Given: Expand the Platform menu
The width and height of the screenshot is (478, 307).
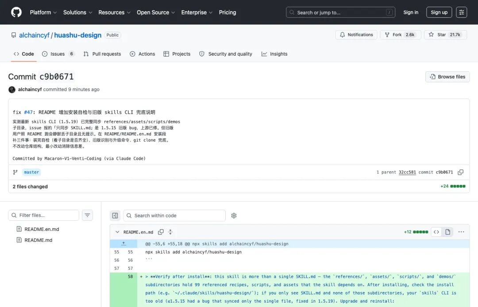Looking at the screenshot, I should [x=43, y=12].
